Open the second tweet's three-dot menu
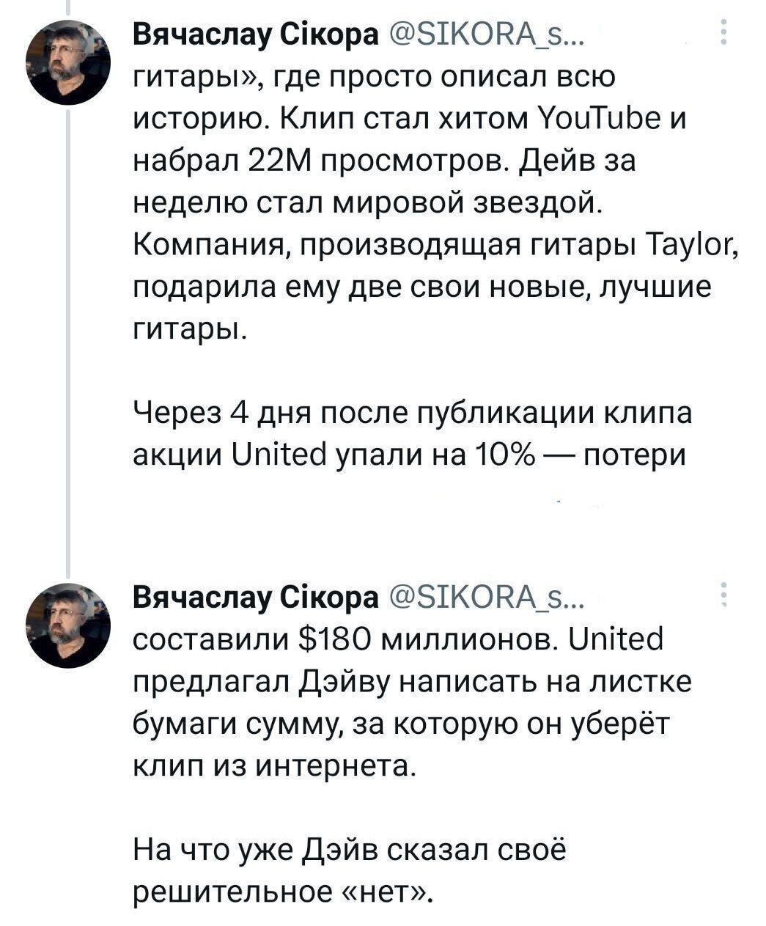The width and height of the screenshot is (766, 926). 724,595
